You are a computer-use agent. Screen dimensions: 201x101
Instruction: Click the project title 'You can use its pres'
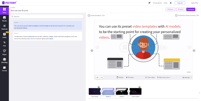coord(19,10)
